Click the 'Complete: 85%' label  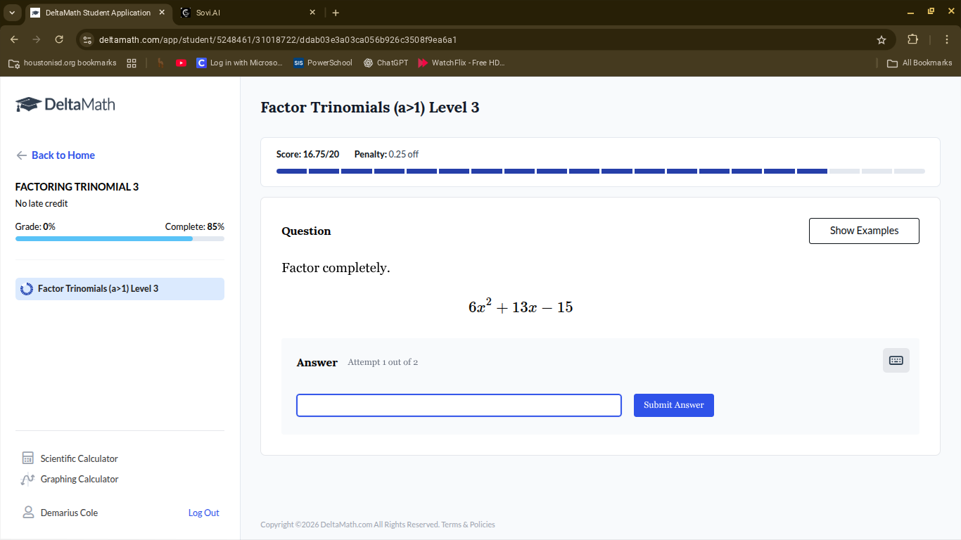point(195,226)
